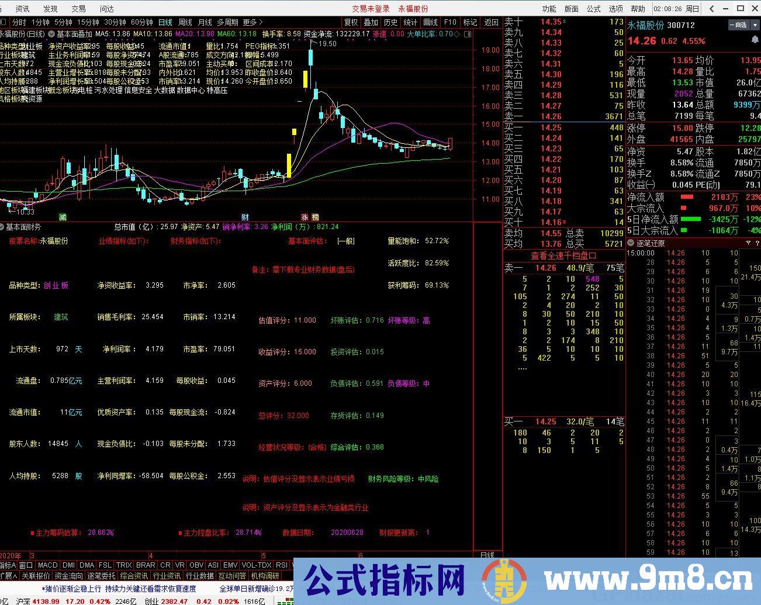Open the 关联报价 bottom tab
761x605 pixels.
36,576
